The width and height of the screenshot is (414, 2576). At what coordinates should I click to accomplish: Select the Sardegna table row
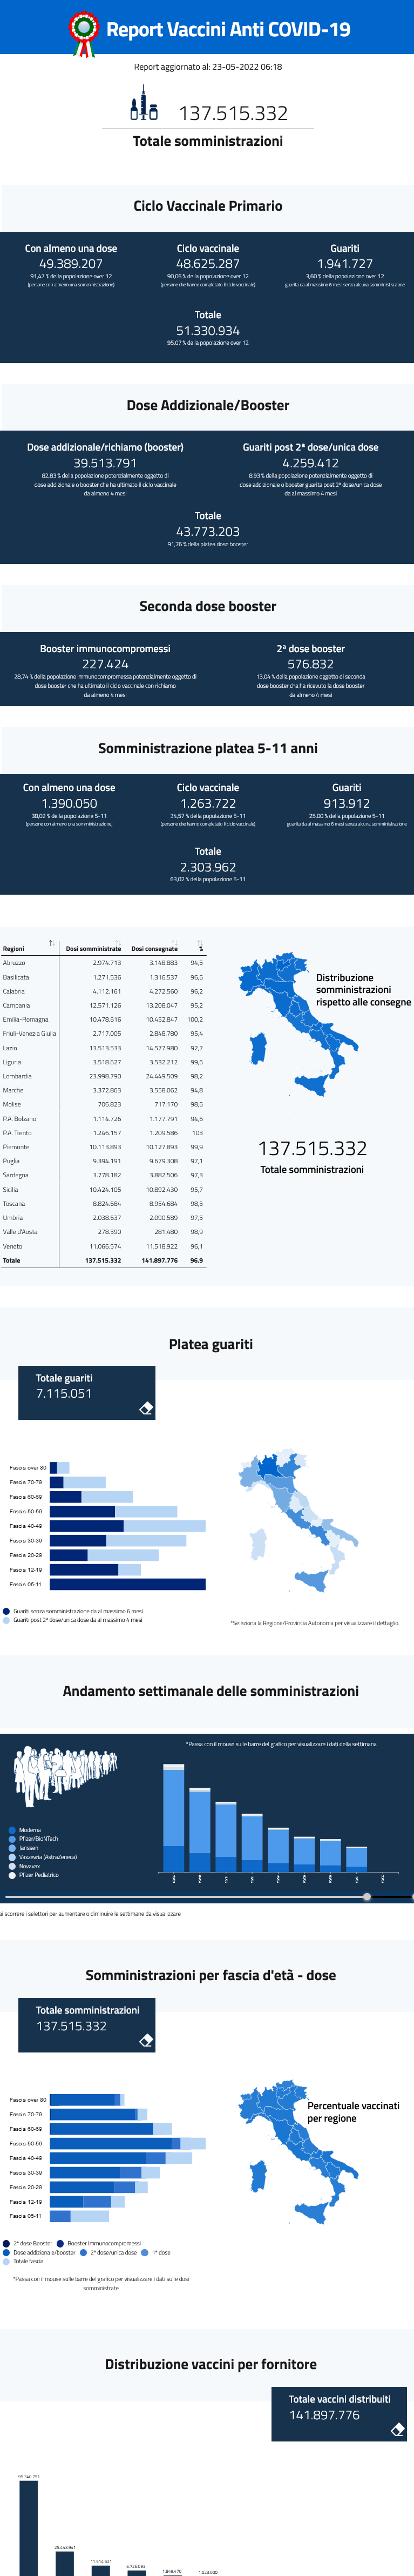click(103, 1175)
